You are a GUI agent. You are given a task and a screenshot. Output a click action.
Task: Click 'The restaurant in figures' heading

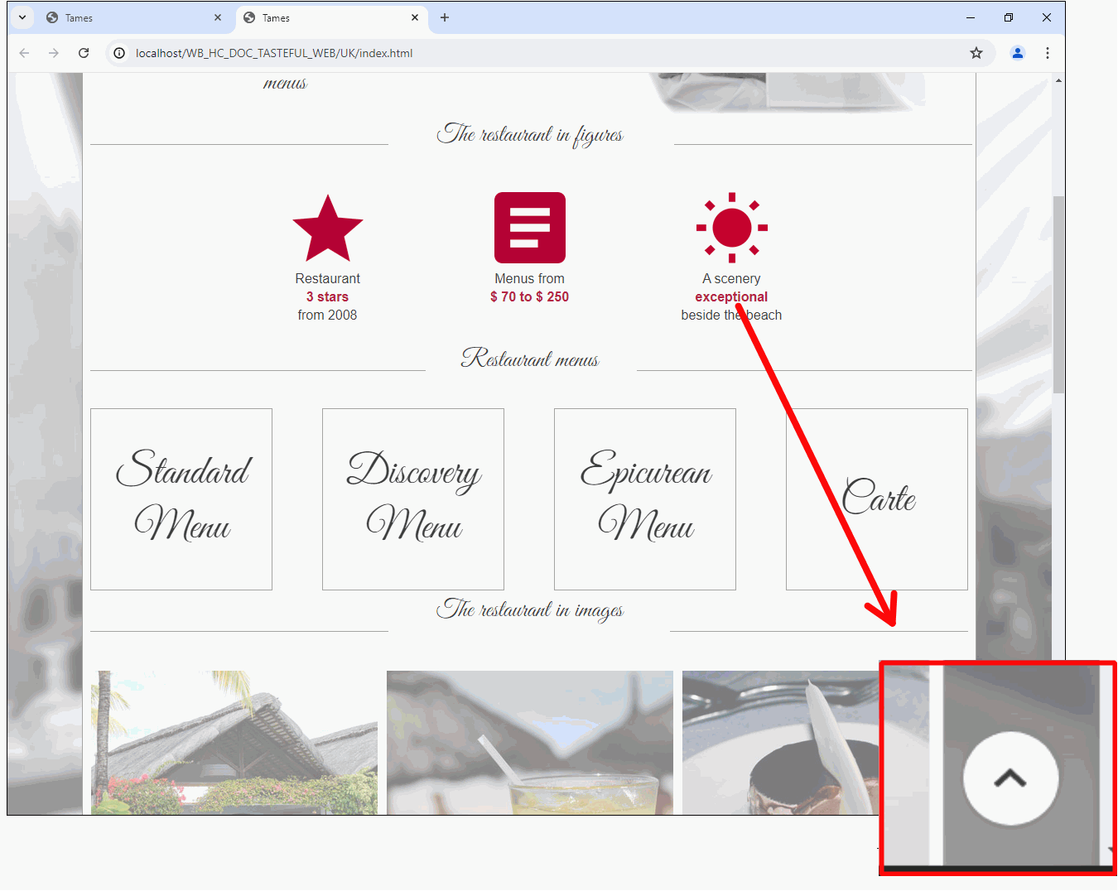tap(530, 134)
